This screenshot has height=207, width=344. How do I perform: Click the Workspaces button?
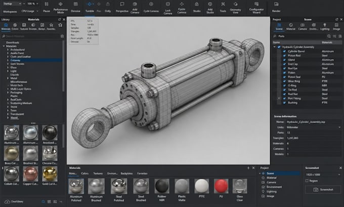point(10,12)
